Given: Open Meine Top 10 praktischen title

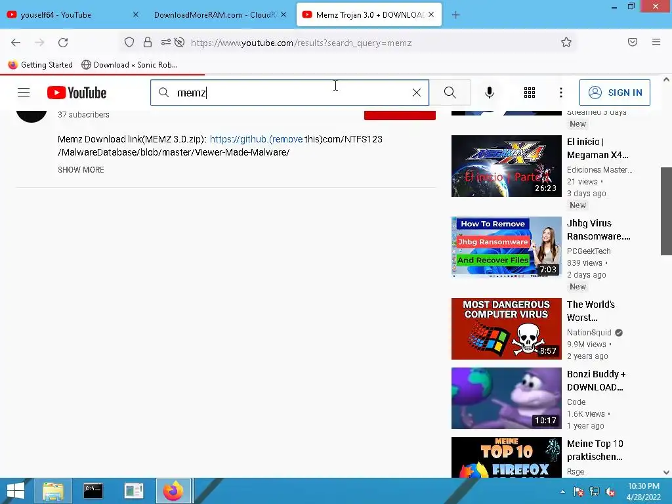Looking at the screenshot, I should pyautogui.click(x=595, y=450).
